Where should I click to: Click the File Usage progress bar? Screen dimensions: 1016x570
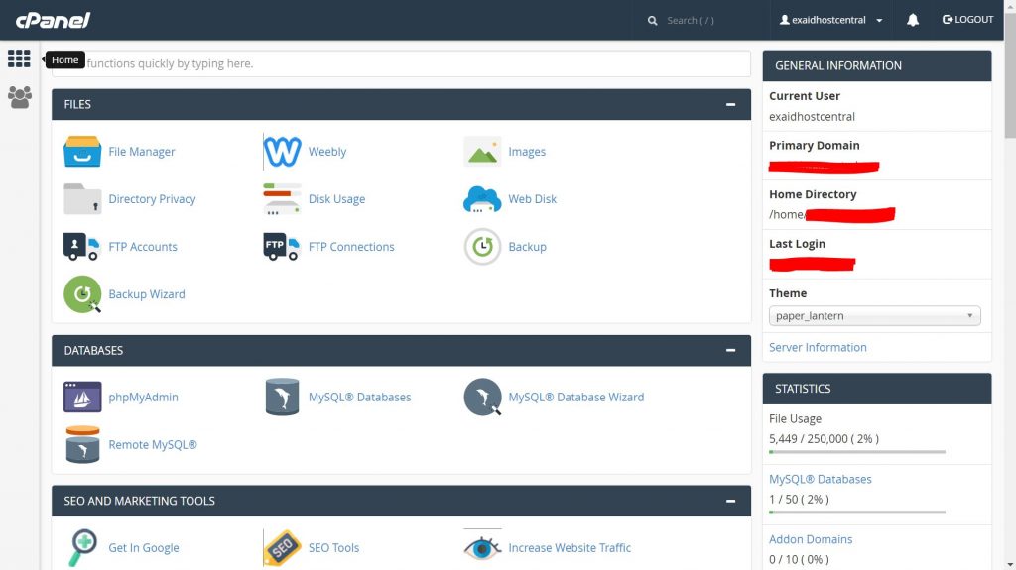tap(857, 451)
